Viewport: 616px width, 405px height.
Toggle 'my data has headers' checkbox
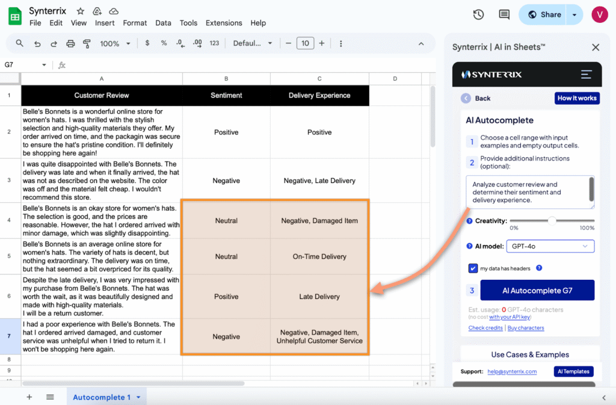point(473,268)
